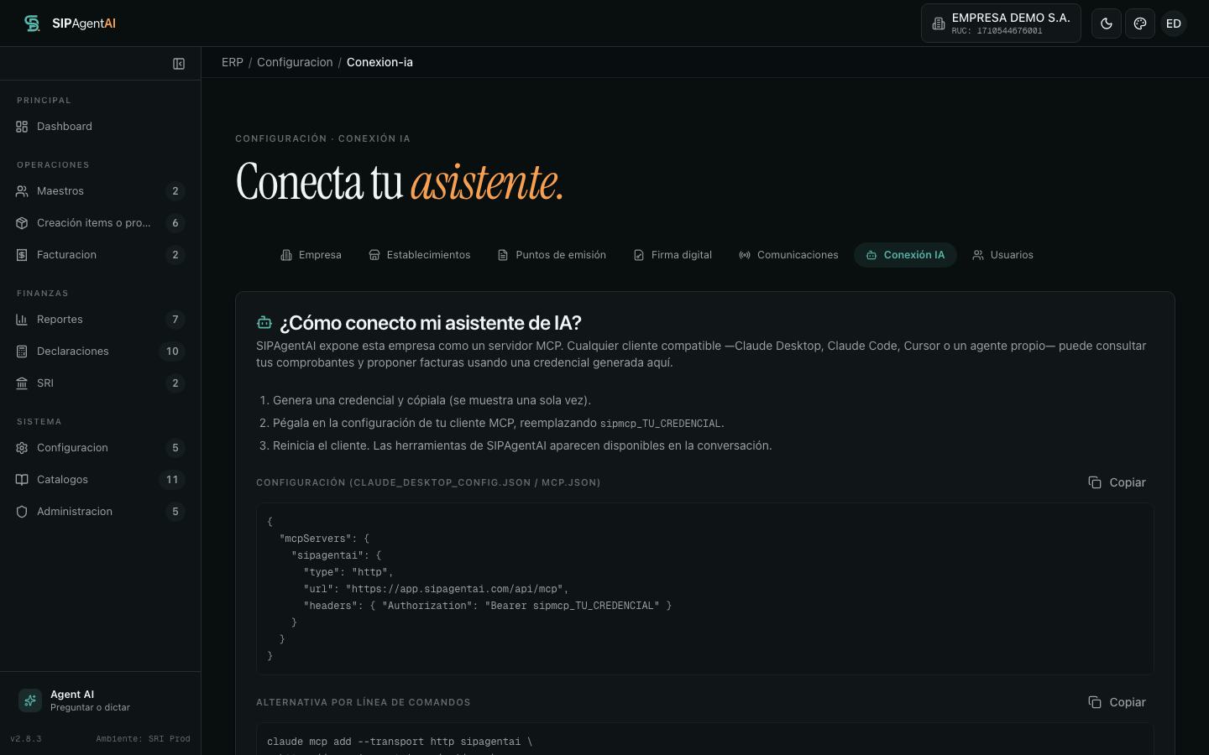Click the RUC: 1710544676001 text
The height and width of the screenshot is (755, 1209).
coord(997,31)
